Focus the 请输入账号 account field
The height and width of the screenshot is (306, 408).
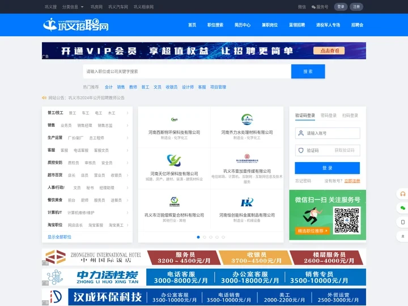pos(328,133)
